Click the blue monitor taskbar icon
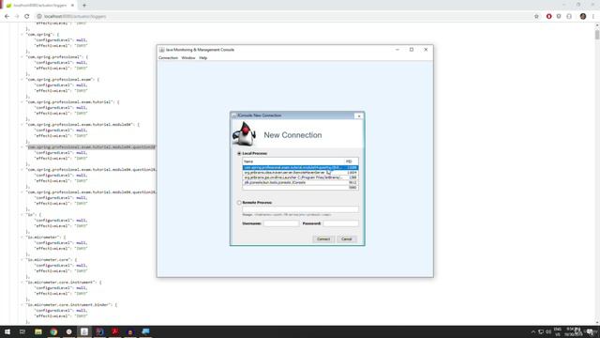This screenshot has height=338, width=600. (x=145, y=331)
